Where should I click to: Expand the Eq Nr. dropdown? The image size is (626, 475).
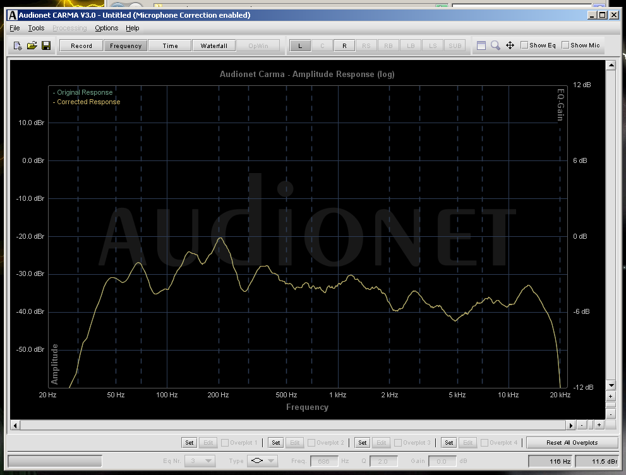click(x=208, y=461)
